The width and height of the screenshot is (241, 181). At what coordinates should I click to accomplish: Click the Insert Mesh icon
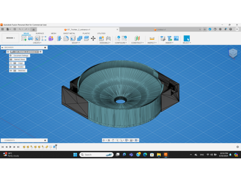point(170,38)
